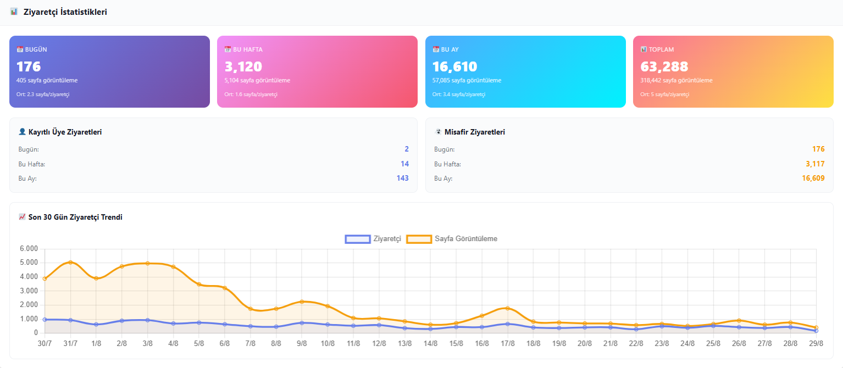This screenshot has height=368, width=843.
Task: Click the calendar icon on BU AY card
Action: click(436, 49)
